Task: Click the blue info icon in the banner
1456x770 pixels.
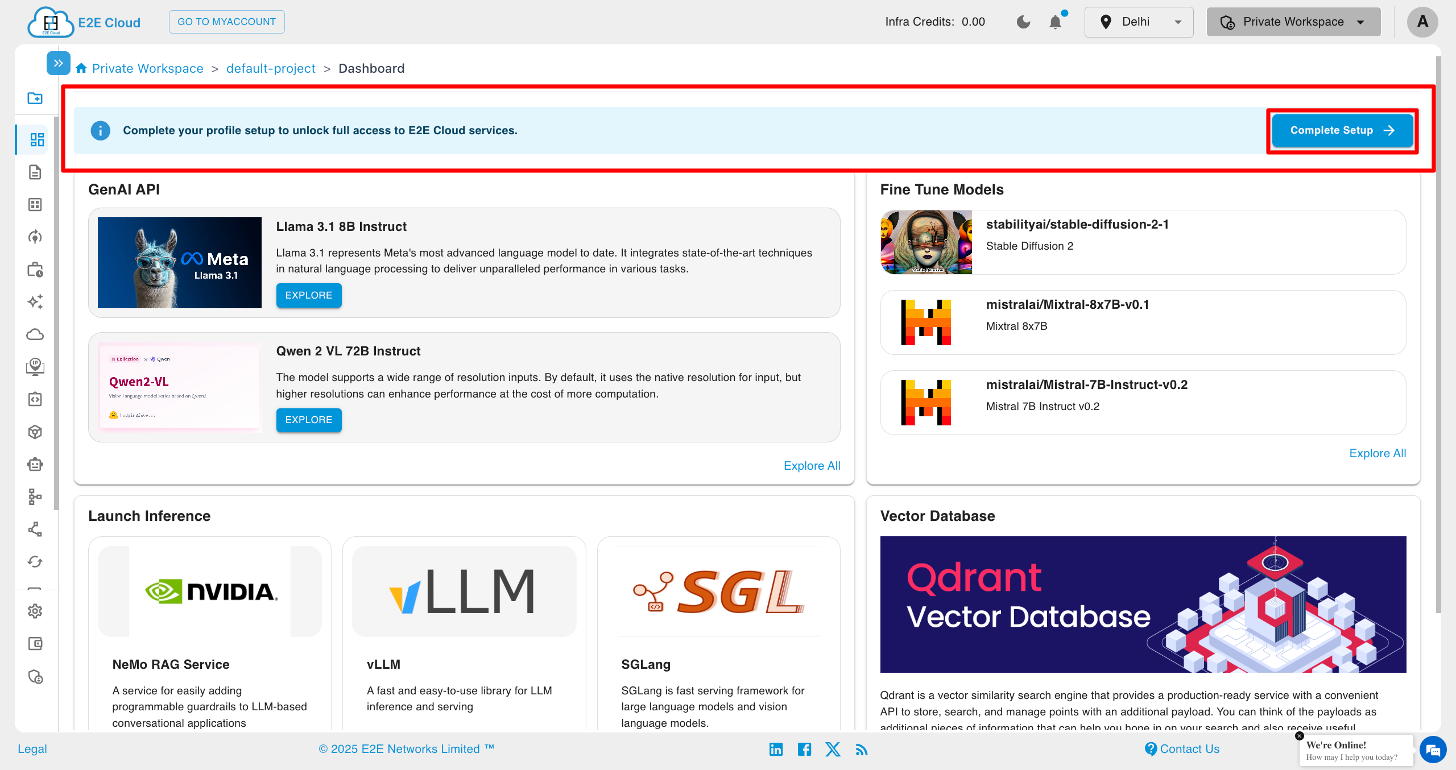Action: [x=101, y=130]
